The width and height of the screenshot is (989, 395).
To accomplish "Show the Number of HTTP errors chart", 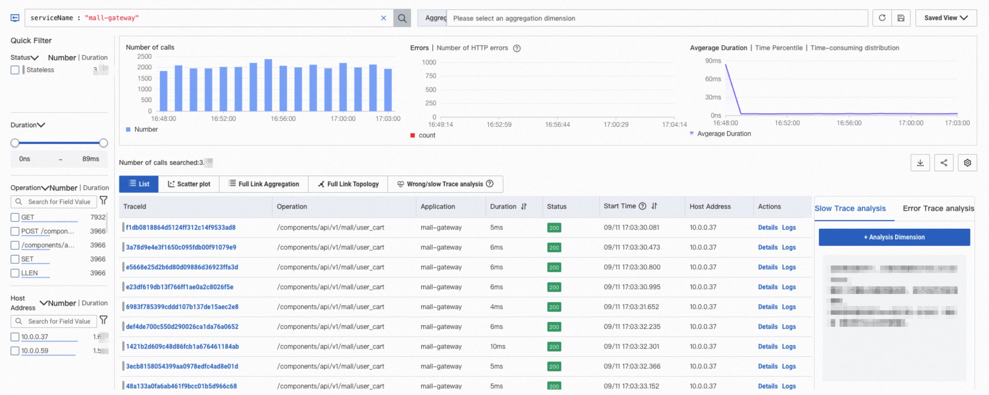I will (x=472, y=48).
